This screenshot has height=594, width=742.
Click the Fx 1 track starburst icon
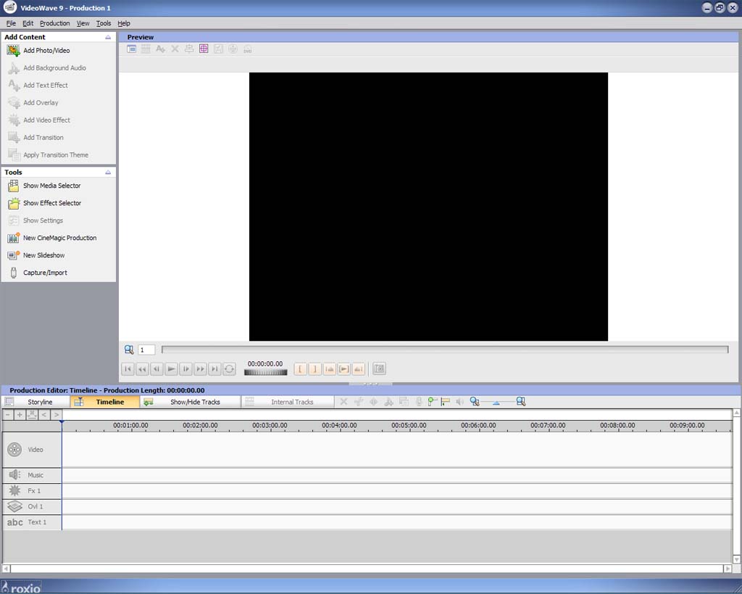[14, 491]
